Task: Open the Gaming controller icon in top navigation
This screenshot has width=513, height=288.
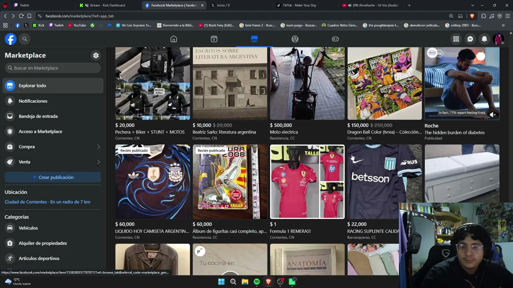Action: click(x=335, y=39)
